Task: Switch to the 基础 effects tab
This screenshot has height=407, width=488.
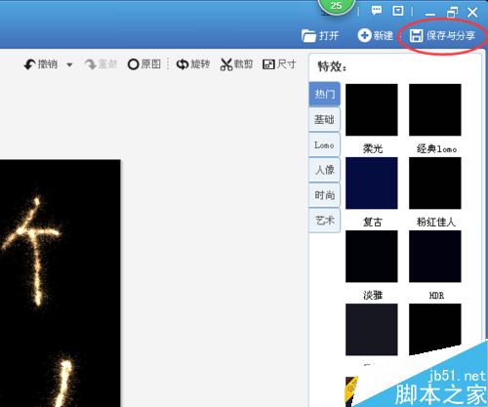Action: (x=324, y=119)
